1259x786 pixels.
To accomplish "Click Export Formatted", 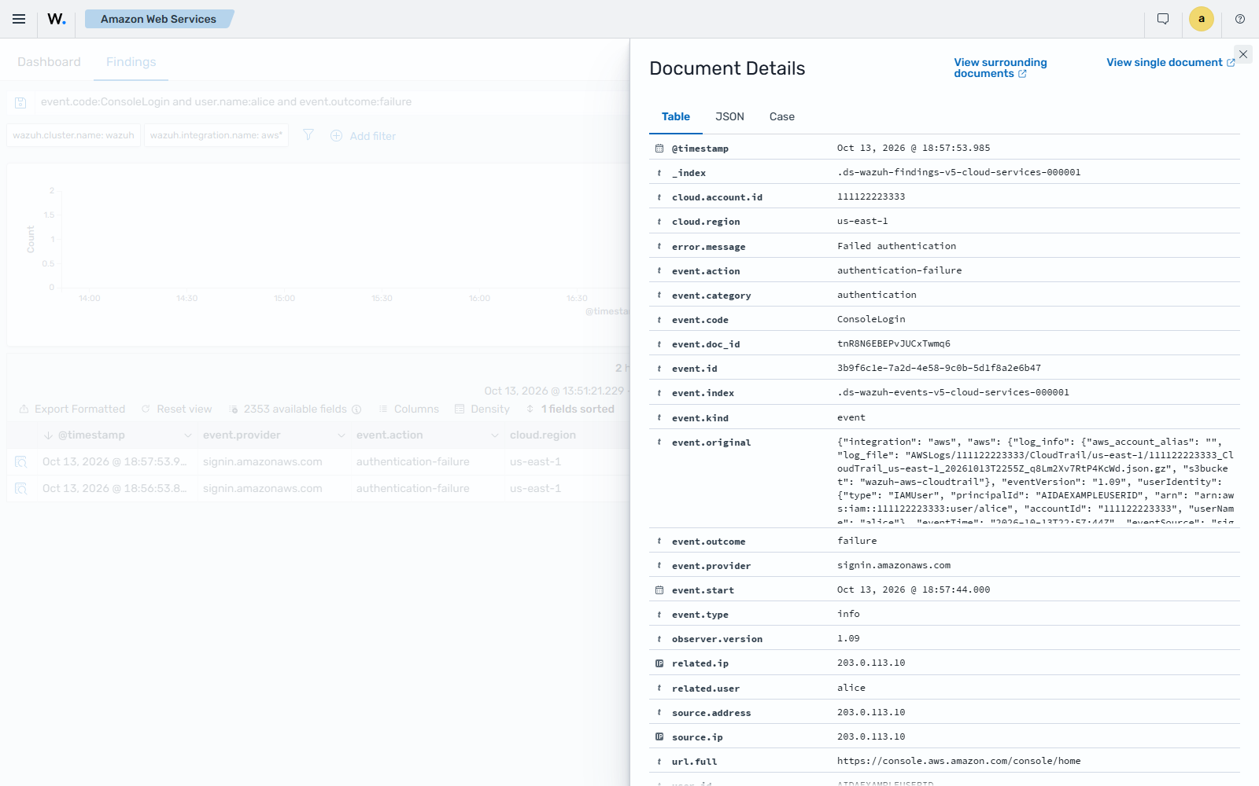I will (72, 409).
